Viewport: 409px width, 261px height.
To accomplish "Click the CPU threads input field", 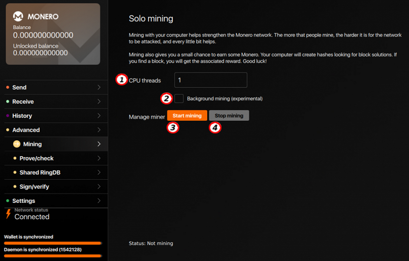I will [211, 80].
